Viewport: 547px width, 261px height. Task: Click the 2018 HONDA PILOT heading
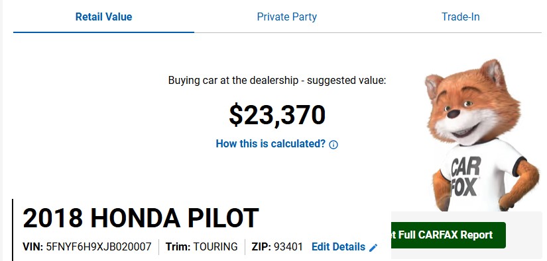(x=141, y=218)
